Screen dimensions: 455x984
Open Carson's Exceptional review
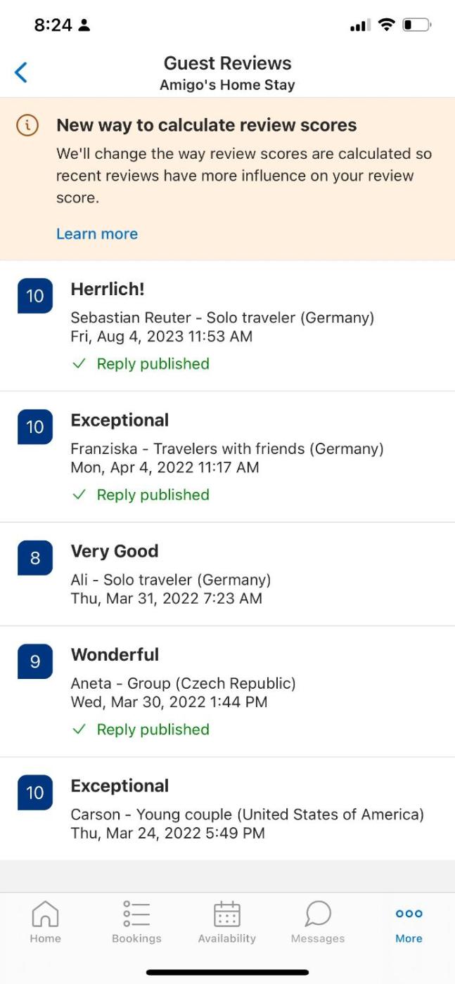pyautogui.click(x=120, y=786)
